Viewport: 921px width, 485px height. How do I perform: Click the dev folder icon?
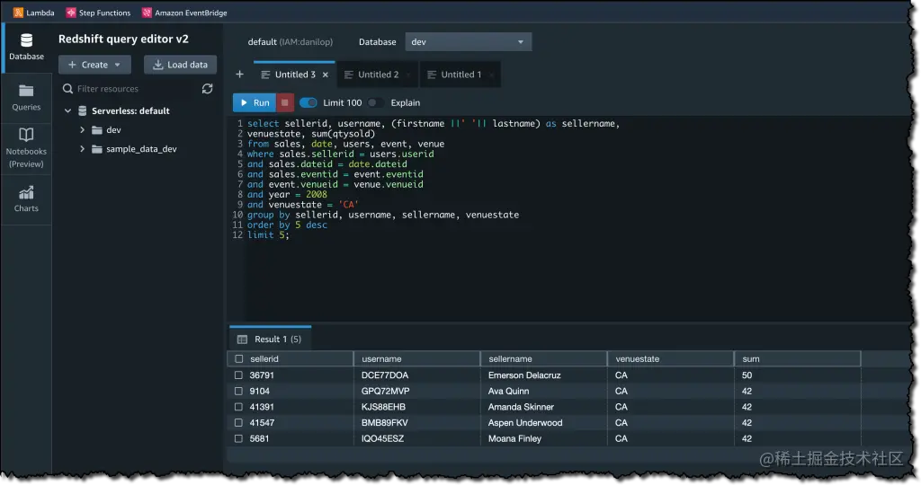tap(97, 129)
